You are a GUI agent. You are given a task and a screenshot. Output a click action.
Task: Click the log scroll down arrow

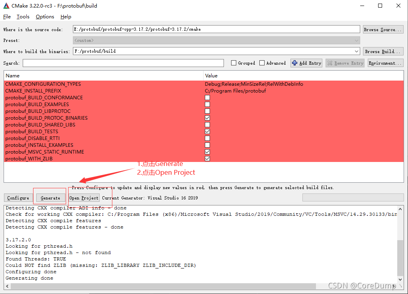400,279
